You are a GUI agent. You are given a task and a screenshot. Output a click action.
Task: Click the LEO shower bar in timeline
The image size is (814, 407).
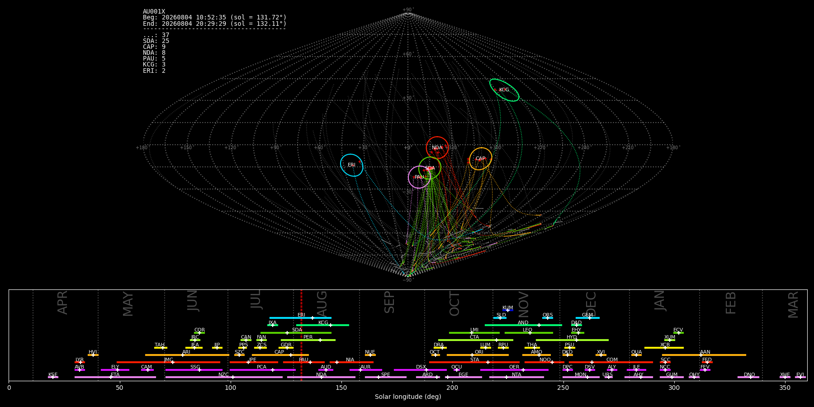pyautogui.click(x=529, y=333)
